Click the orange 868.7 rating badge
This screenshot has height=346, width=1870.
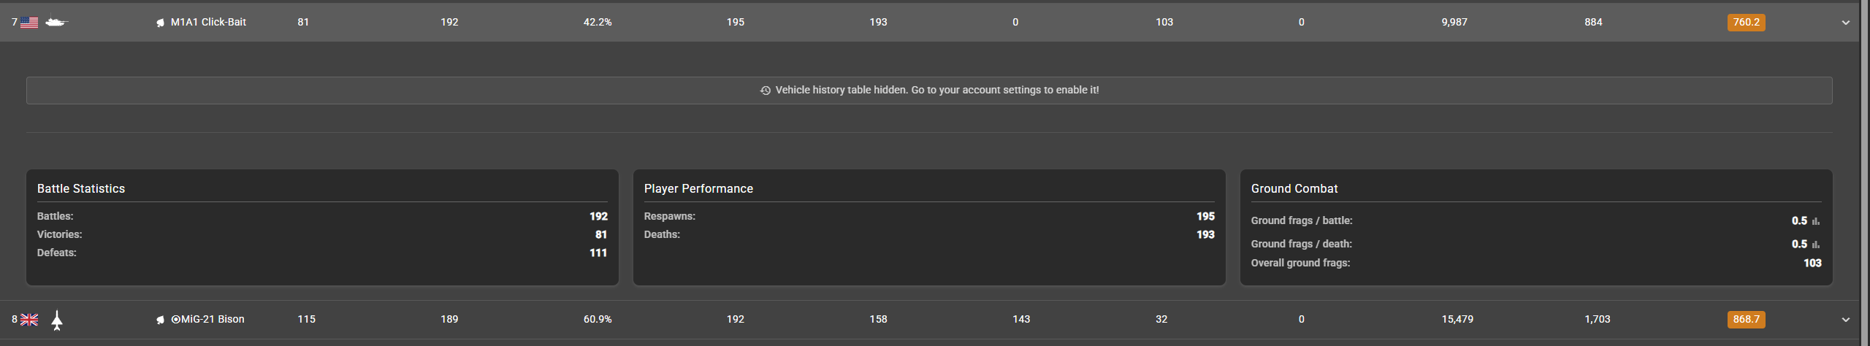[x=1747, y=320]
